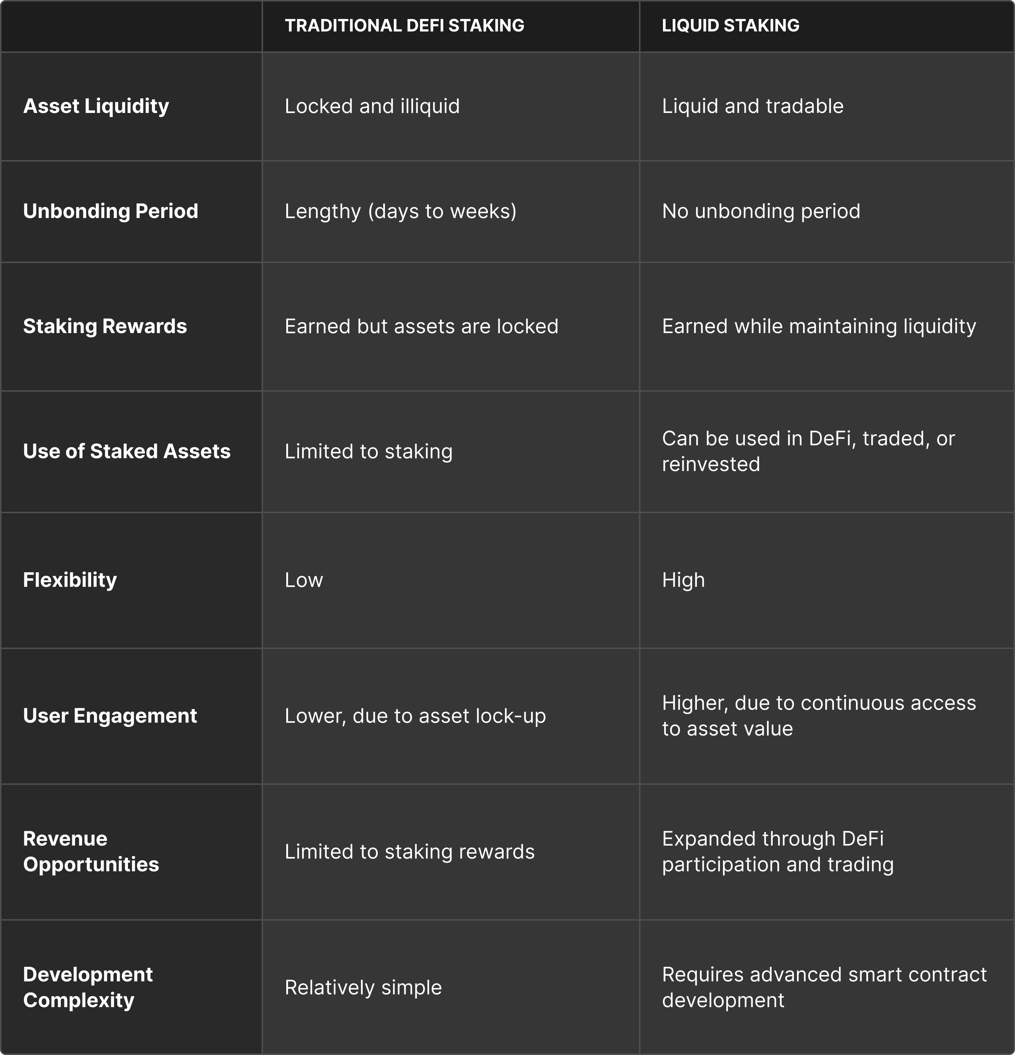
Task: Click the Flexibility row label
Action: point(70,580)
